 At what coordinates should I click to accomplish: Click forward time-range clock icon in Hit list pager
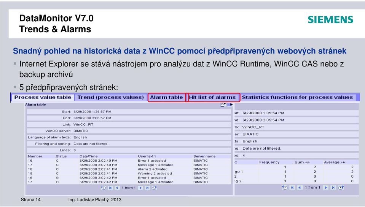(341, 188)
